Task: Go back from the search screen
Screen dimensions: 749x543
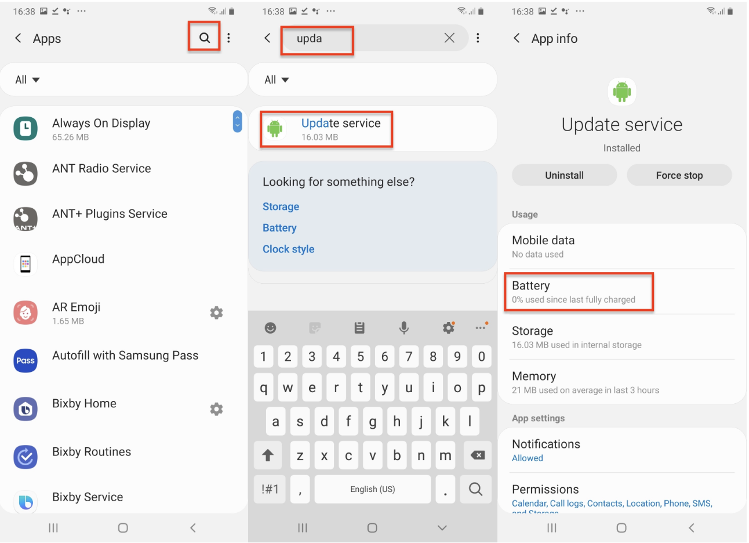Action: tap(267, 38)
